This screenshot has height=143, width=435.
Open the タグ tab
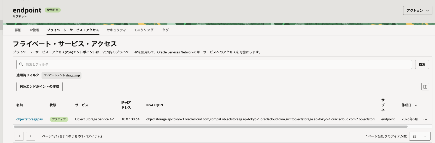[x=165, y=30]
